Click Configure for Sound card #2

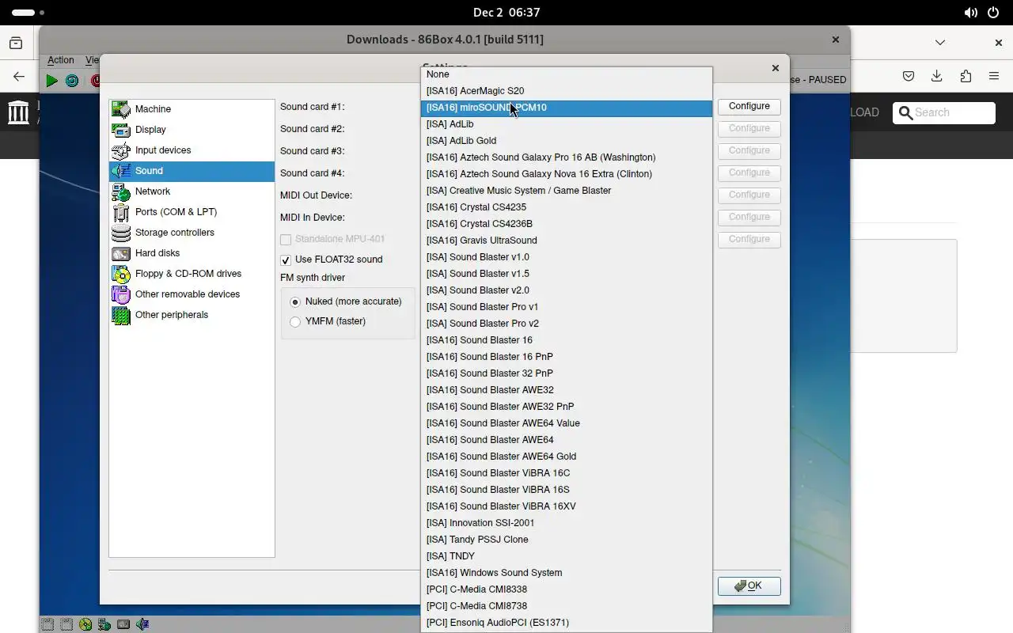coord(749,128)
